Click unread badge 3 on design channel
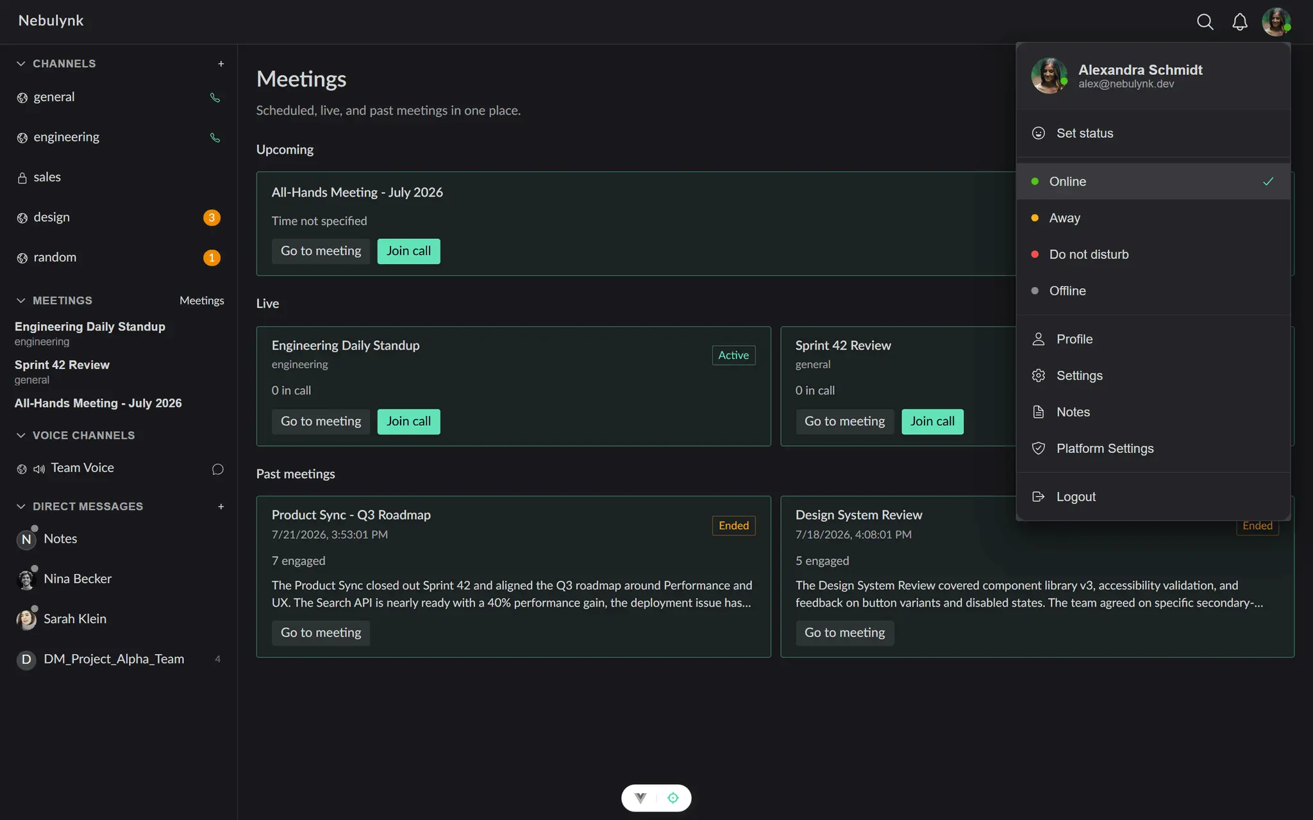Viewport: 1313px width, 820px height. 212,218
